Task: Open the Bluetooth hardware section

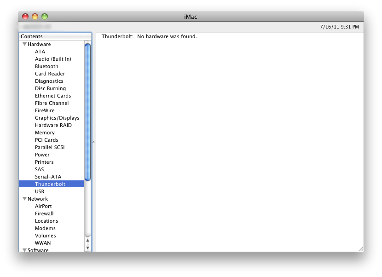Action: tap(46, 66)
